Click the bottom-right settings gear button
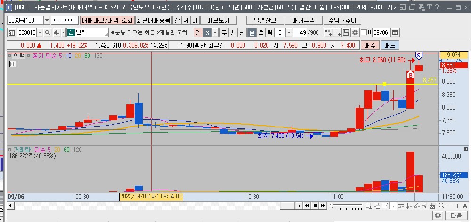 pyautogui.click(x=438, y=215)
